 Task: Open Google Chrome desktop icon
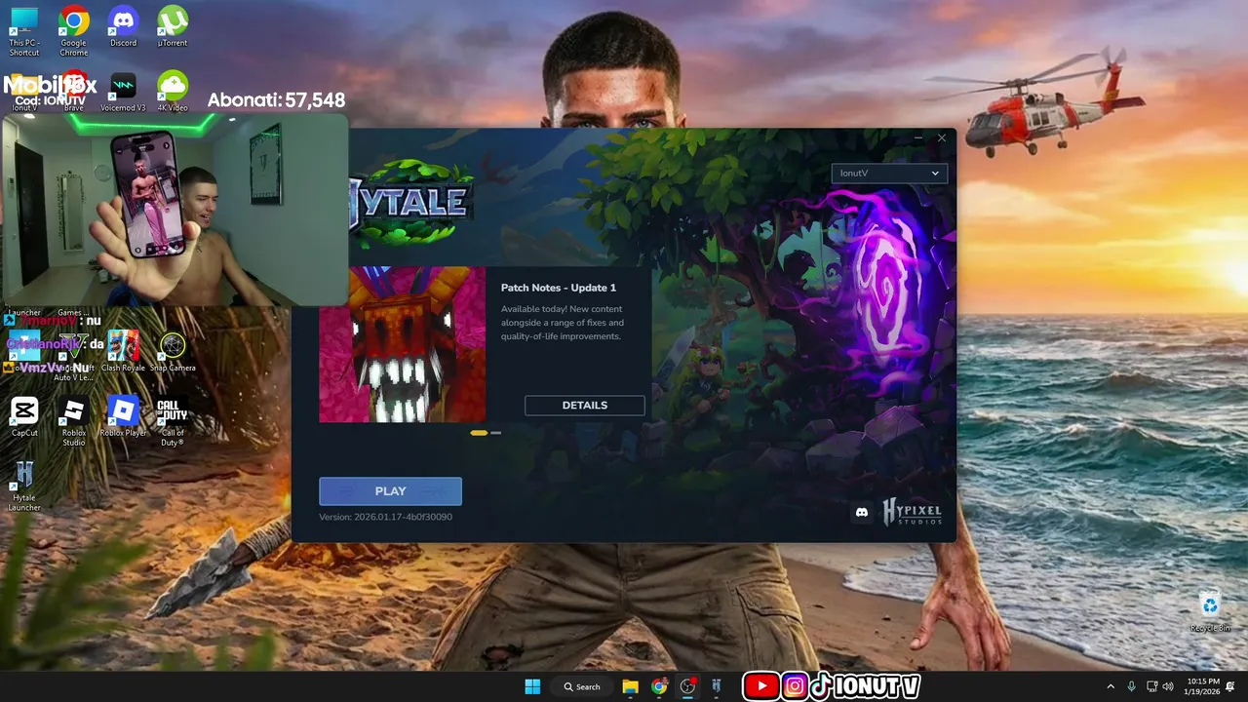(x=74, y=32)
